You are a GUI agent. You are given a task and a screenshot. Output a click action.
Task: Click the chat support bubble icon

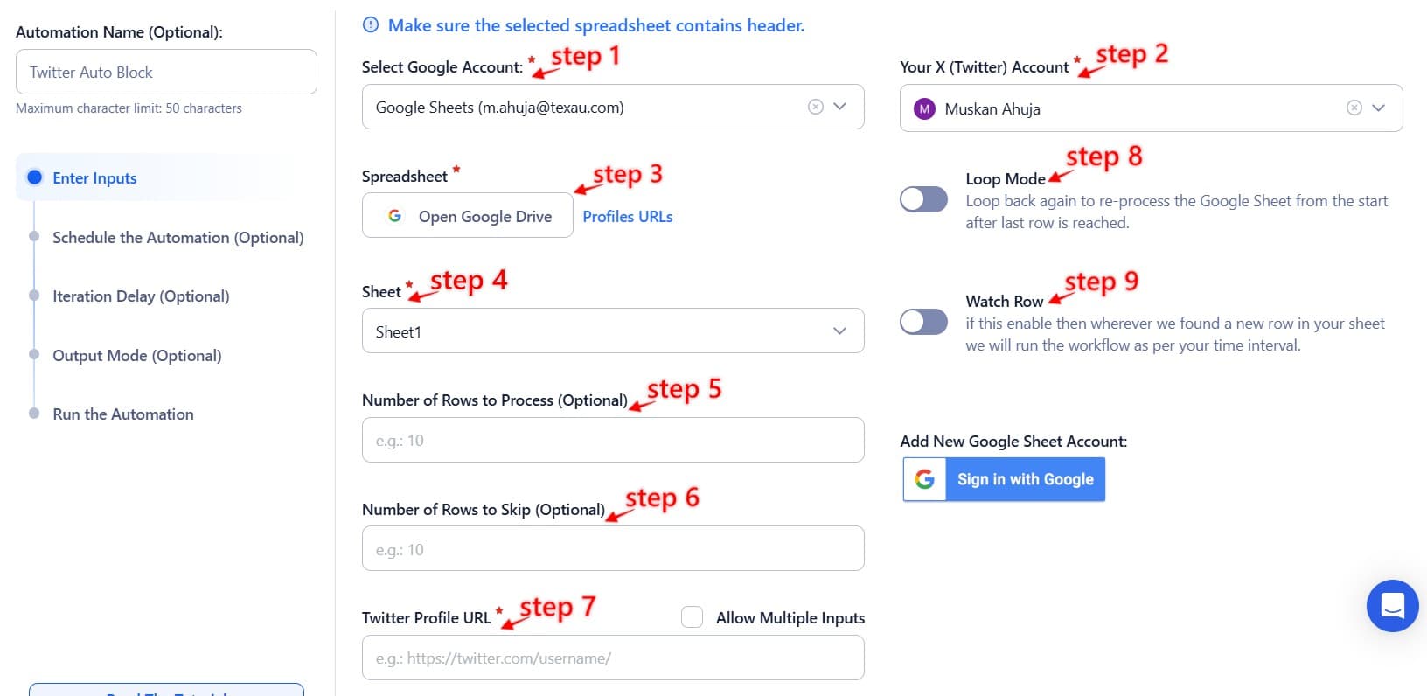pos(1392,605)
